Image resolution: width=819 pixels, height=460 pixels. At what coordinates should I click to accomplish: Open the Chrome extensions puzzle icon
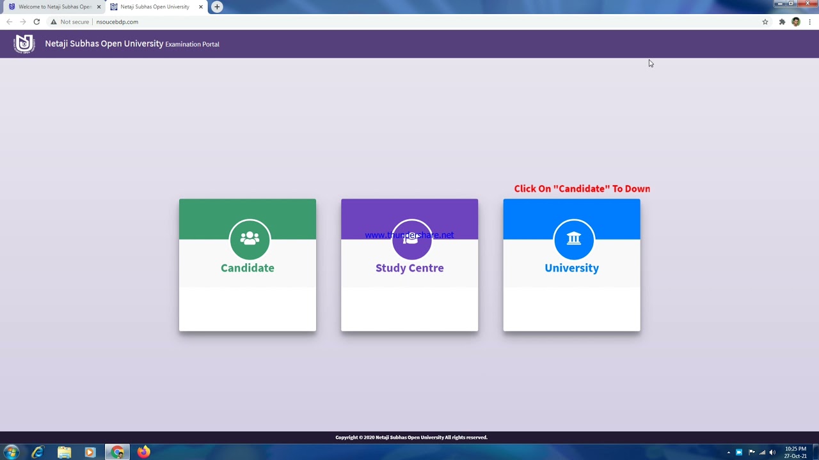tap(782, 22)
